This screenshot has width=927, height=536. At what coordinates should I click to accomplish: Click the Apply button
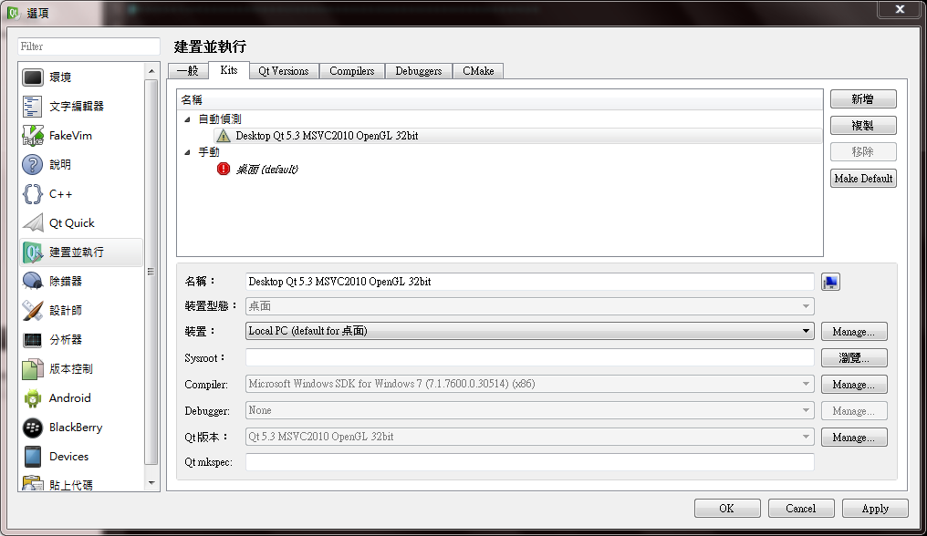875,509
